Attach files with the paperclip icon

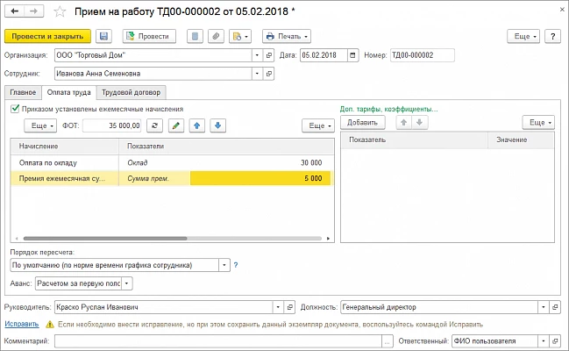point(216,36)
